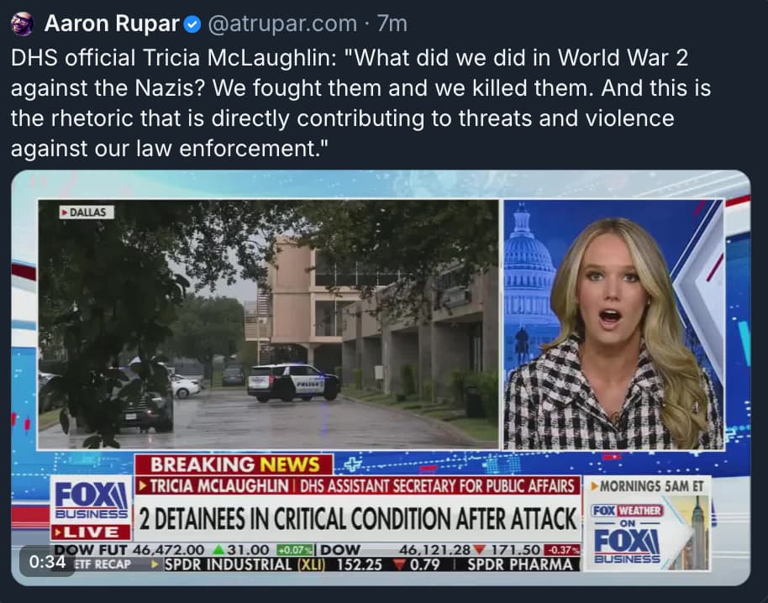Click the BREAKING NEWS banner

(x=234, y=464)
